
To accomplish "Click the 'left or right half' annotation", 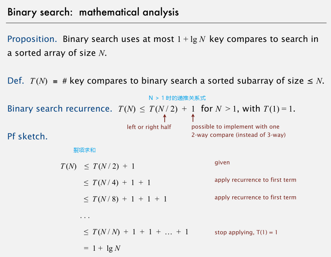I will point(149,127).
